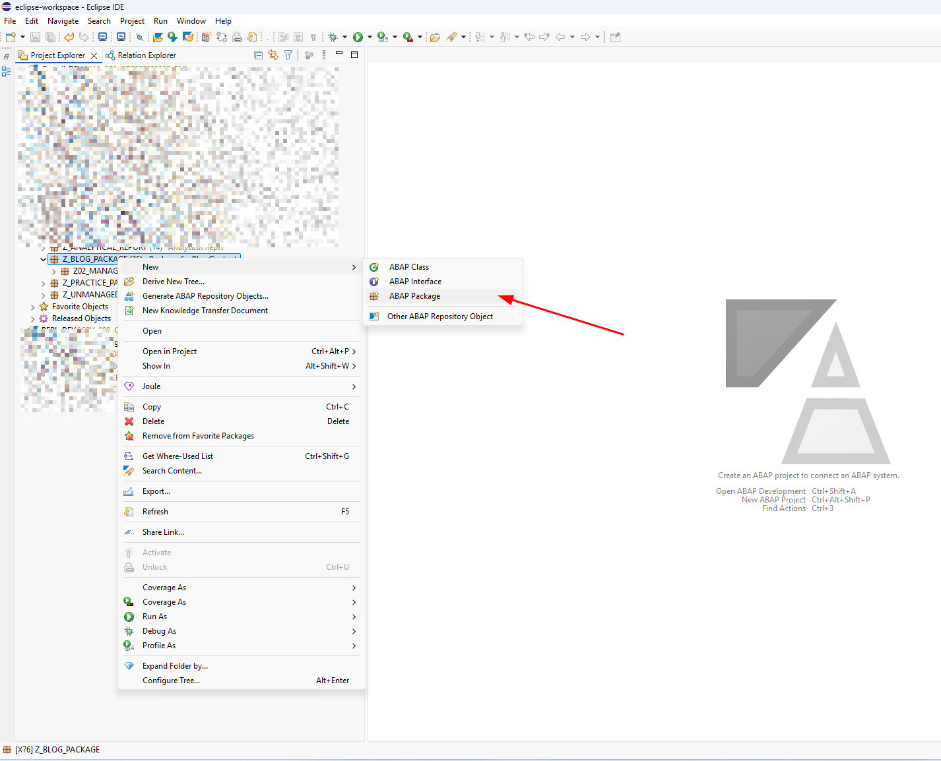Choose Get Where-Used List
The height and width of the screenshot is (761, 941).
pos(242,456)
